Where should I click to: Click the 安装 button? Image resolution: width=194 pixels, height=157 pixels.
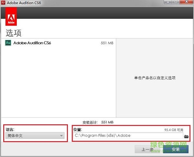click(x=176, y=149)
